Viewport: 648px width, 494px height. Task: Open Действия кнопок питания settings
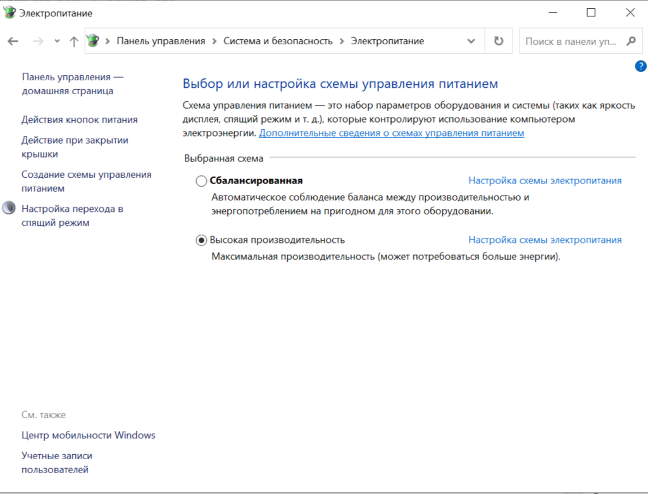click(79, 120)
